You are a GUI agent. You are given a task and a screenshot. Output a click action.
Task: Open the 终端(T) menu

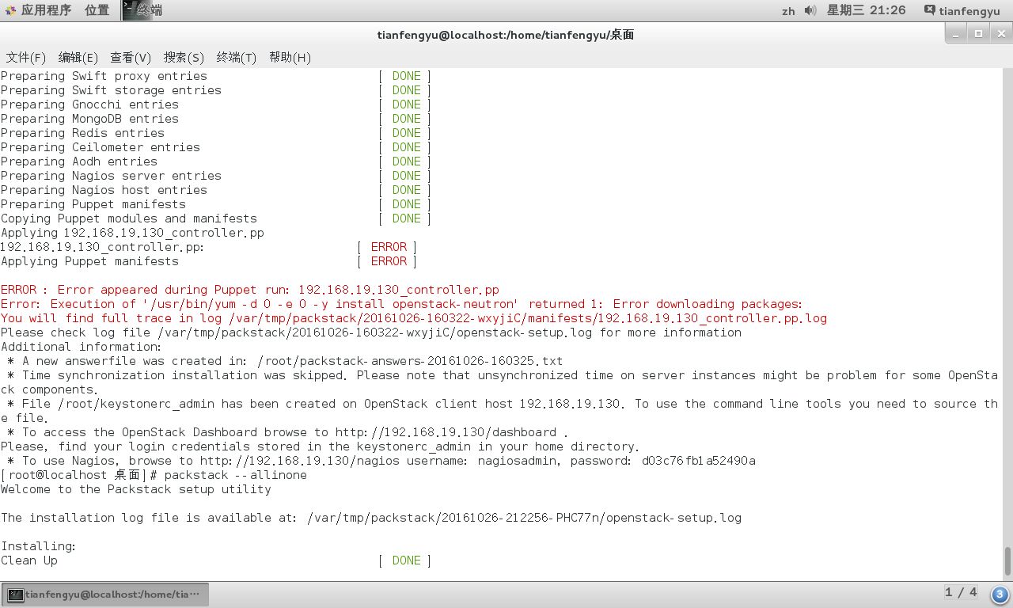pos(237,57)
